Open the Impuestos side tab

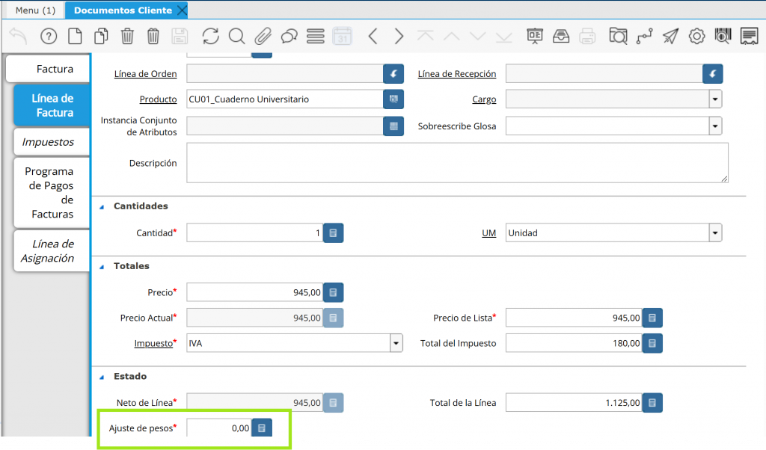(x=52, y=142)
